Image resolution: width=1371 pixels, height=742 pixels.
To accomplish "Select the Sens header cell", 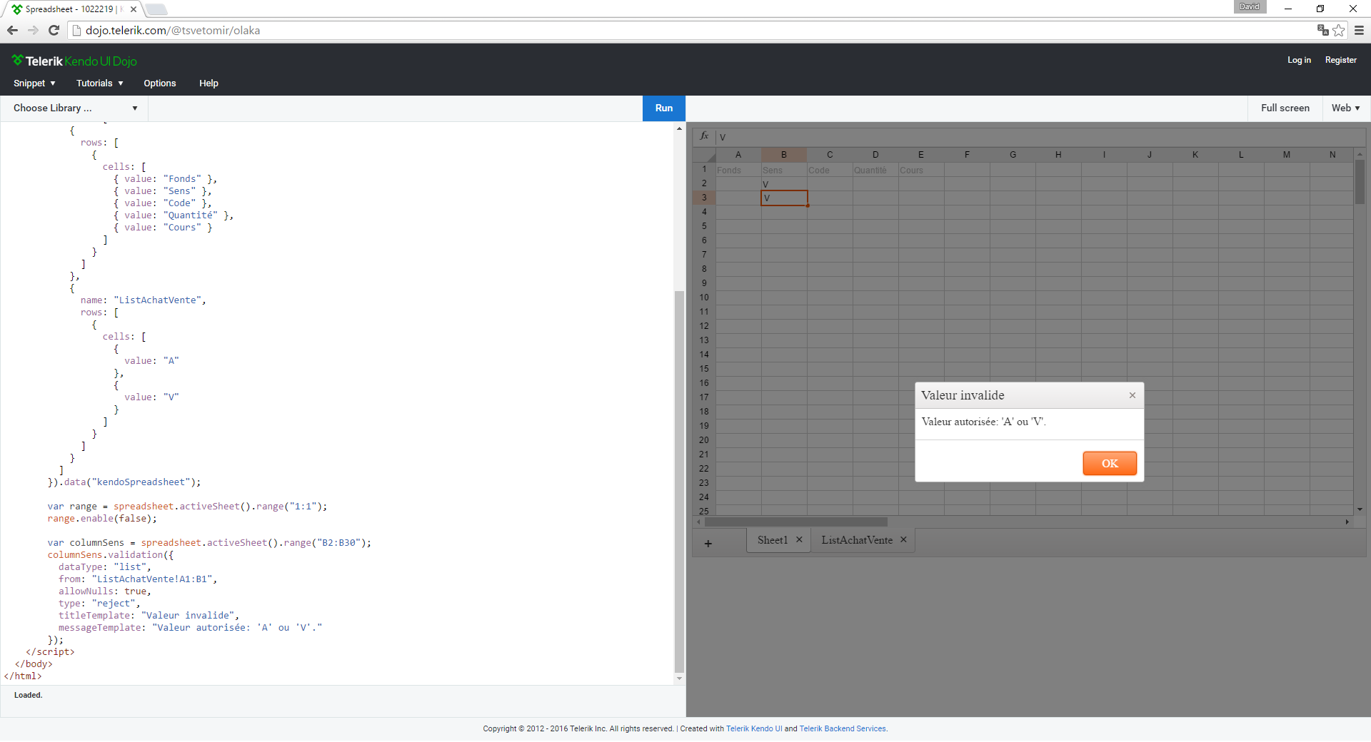I will tap(784, 170).
